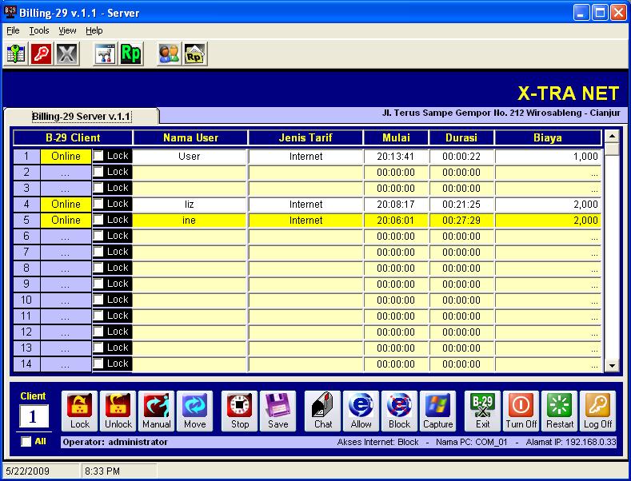Click the Nama User column header
The image size is (631, 481).
190,137
